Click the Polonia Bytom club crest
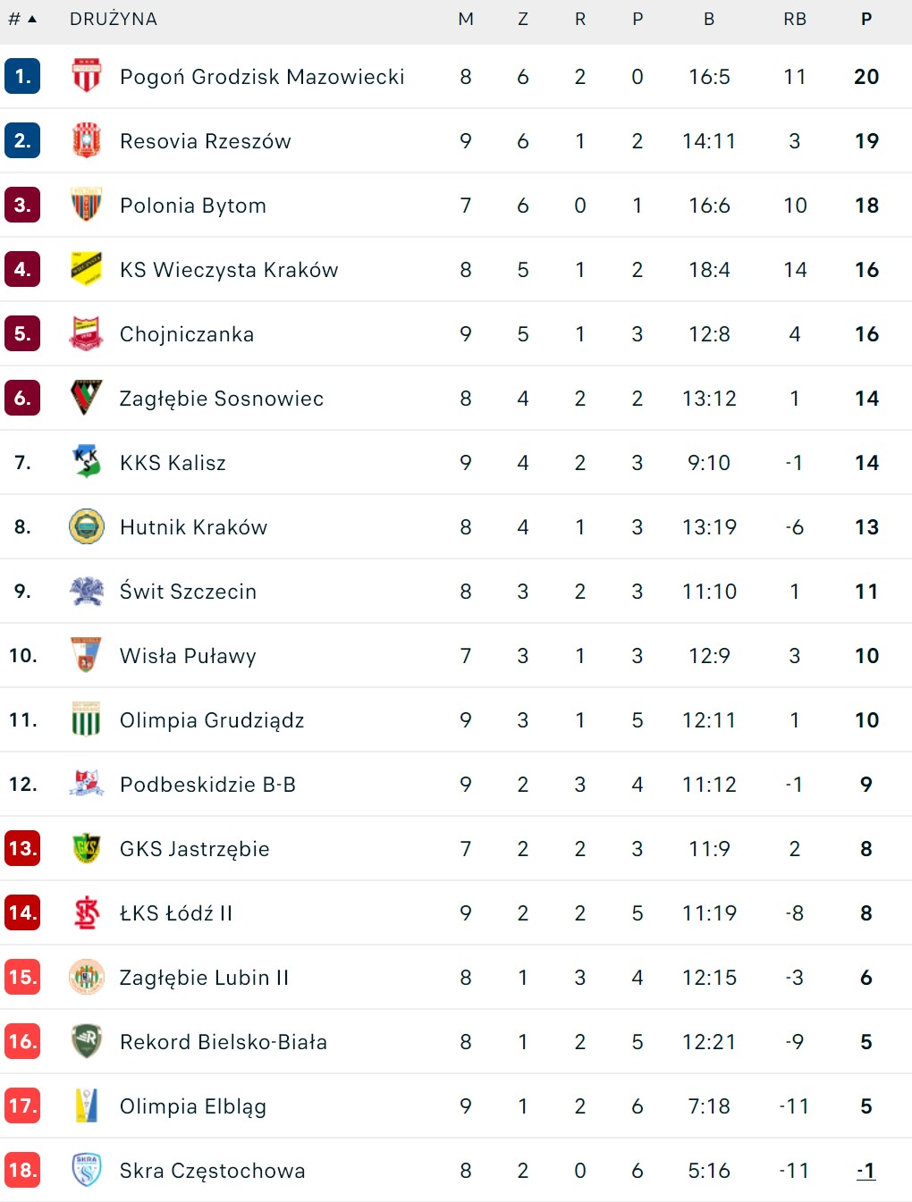The image size is (912, 1202). tap(87, 206)
